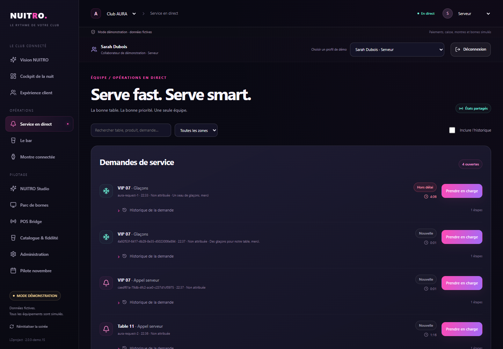Open Service en direct in the sidebar
Image resolution: width=503 pixels, height=349 pixels.
point(39,124)
